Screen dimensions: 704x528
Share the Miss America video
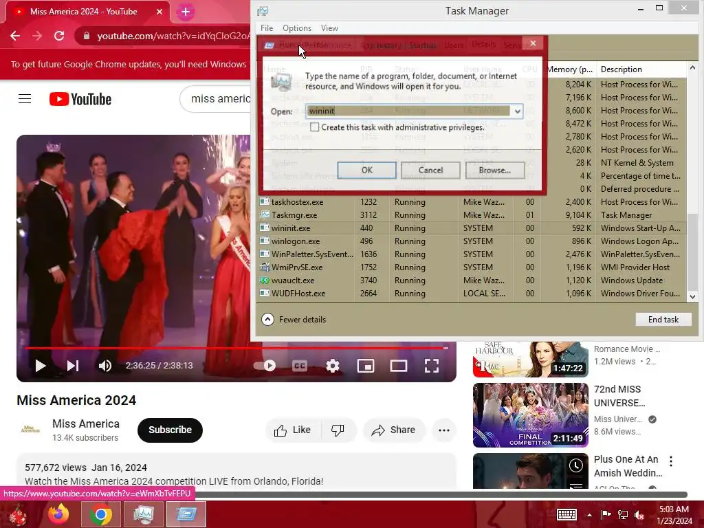[x=393, y=430]
